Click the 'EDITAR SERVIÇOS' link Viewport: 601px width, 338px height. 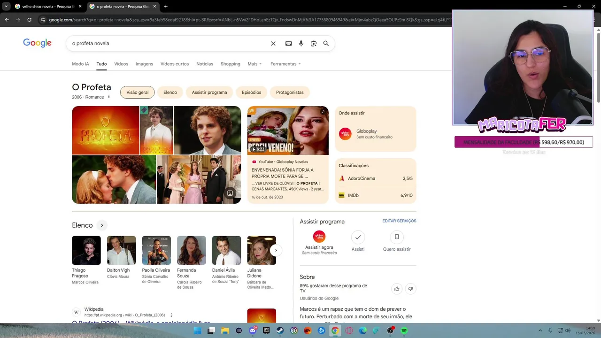click(x=399, y=221)
